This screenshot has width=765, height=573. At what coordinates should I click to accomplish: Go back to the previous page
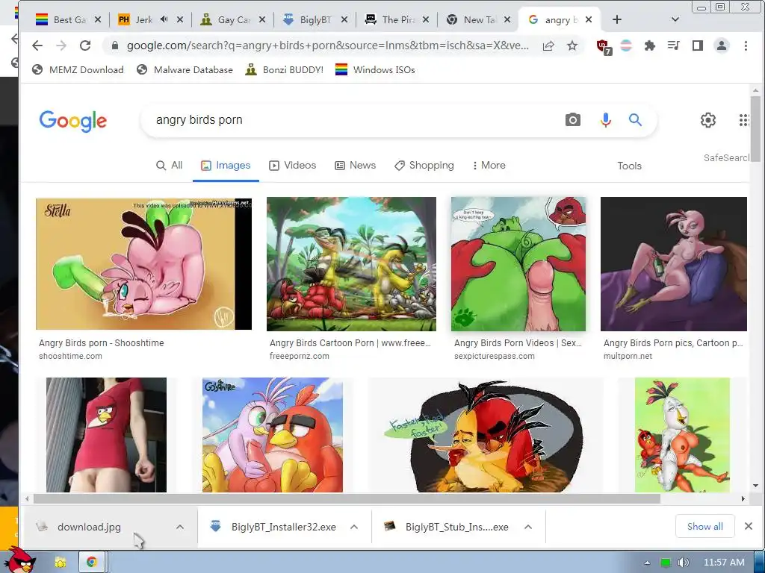point(37,46)
